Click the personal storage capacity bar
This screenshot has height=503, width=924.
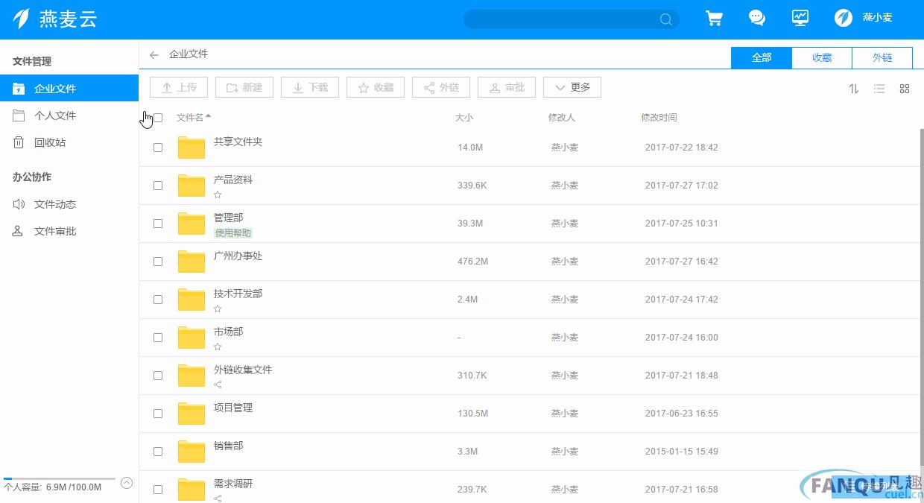coord(60,478)
